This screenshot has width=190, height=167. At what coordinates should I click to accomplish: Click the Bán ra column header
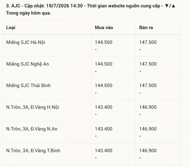click(x=146, y=27)
